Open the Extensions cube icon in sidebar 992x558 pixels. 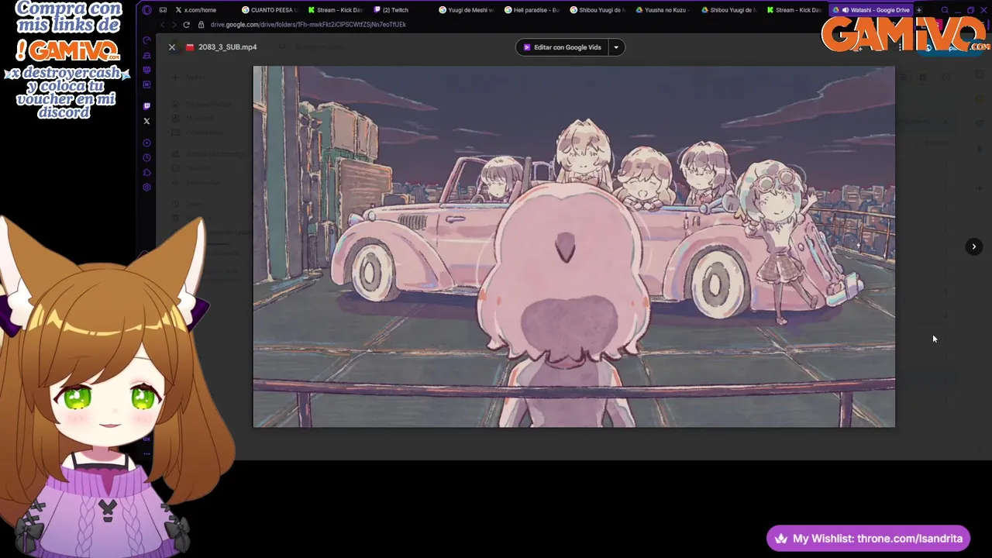point(146,172)
